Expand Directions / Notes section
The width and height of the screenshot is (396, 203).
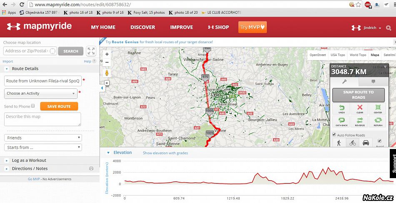7,169
